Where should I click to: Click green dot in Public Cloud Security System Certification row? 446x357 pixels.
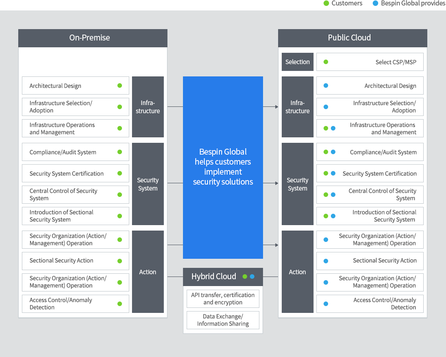coord(326,173)
